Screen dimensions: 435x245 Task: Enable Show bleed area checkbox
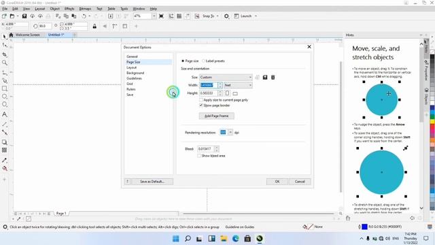tap(199, 156)
